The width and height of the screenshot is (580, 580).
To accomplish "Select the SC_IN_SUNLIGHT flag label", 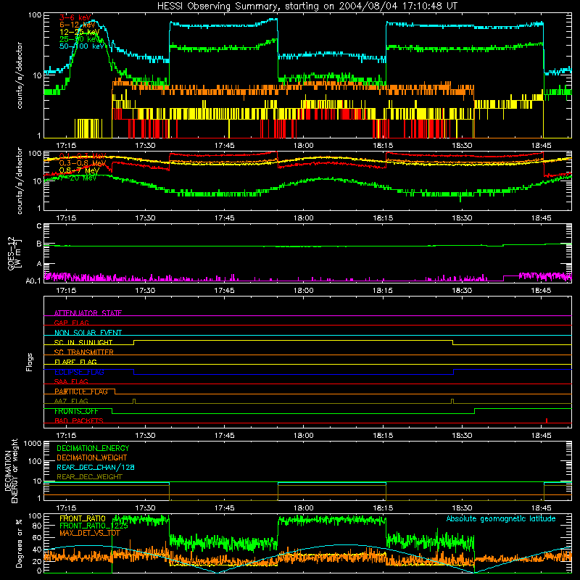I will 83,342.
